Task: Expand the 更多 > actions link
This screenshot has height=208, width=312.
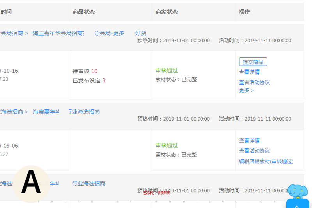Action: click(246, 91)
